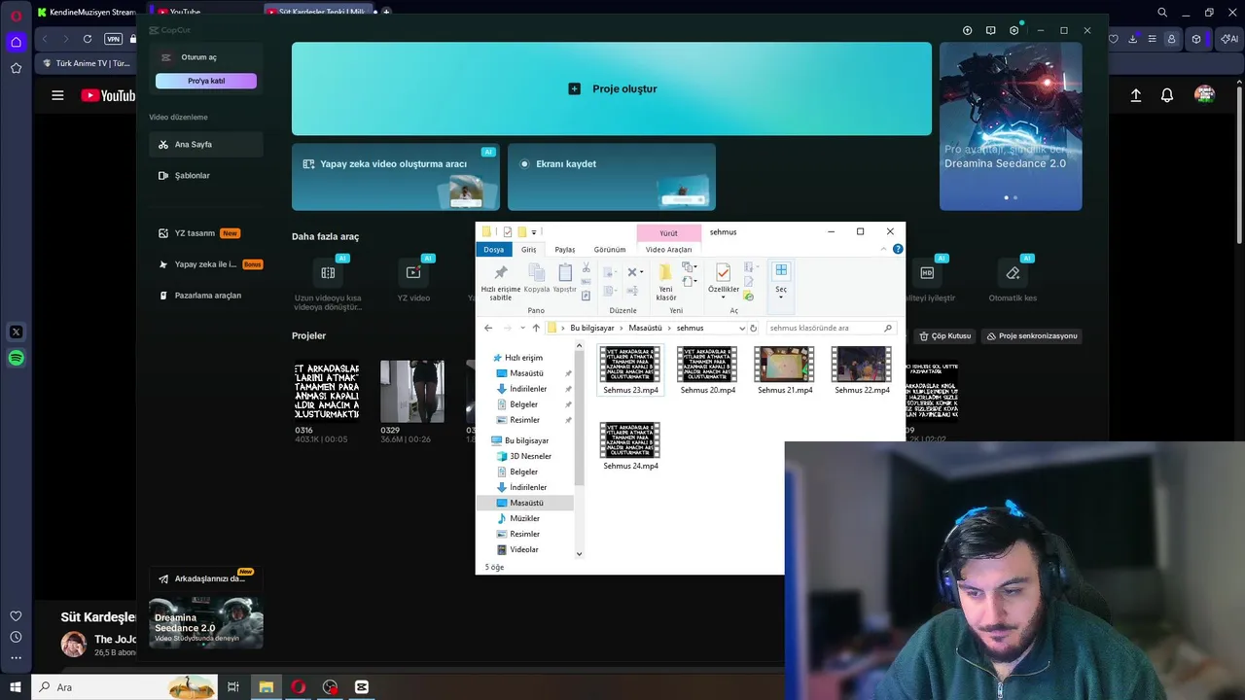Open the Özellikler dropdown arrow
Viewport: 1245px width, 700px height.
pyautogui.click(x=723, y=297)
